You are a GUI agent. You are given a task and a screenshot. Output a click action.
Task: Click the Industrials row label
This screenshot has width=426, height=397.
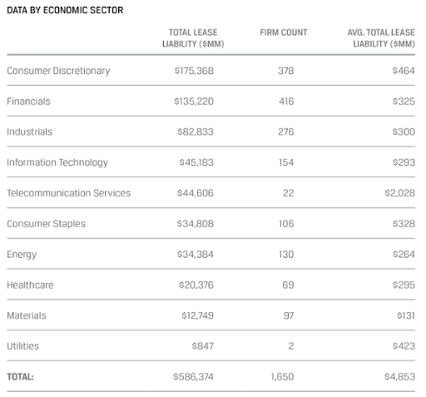coord(30,132)
